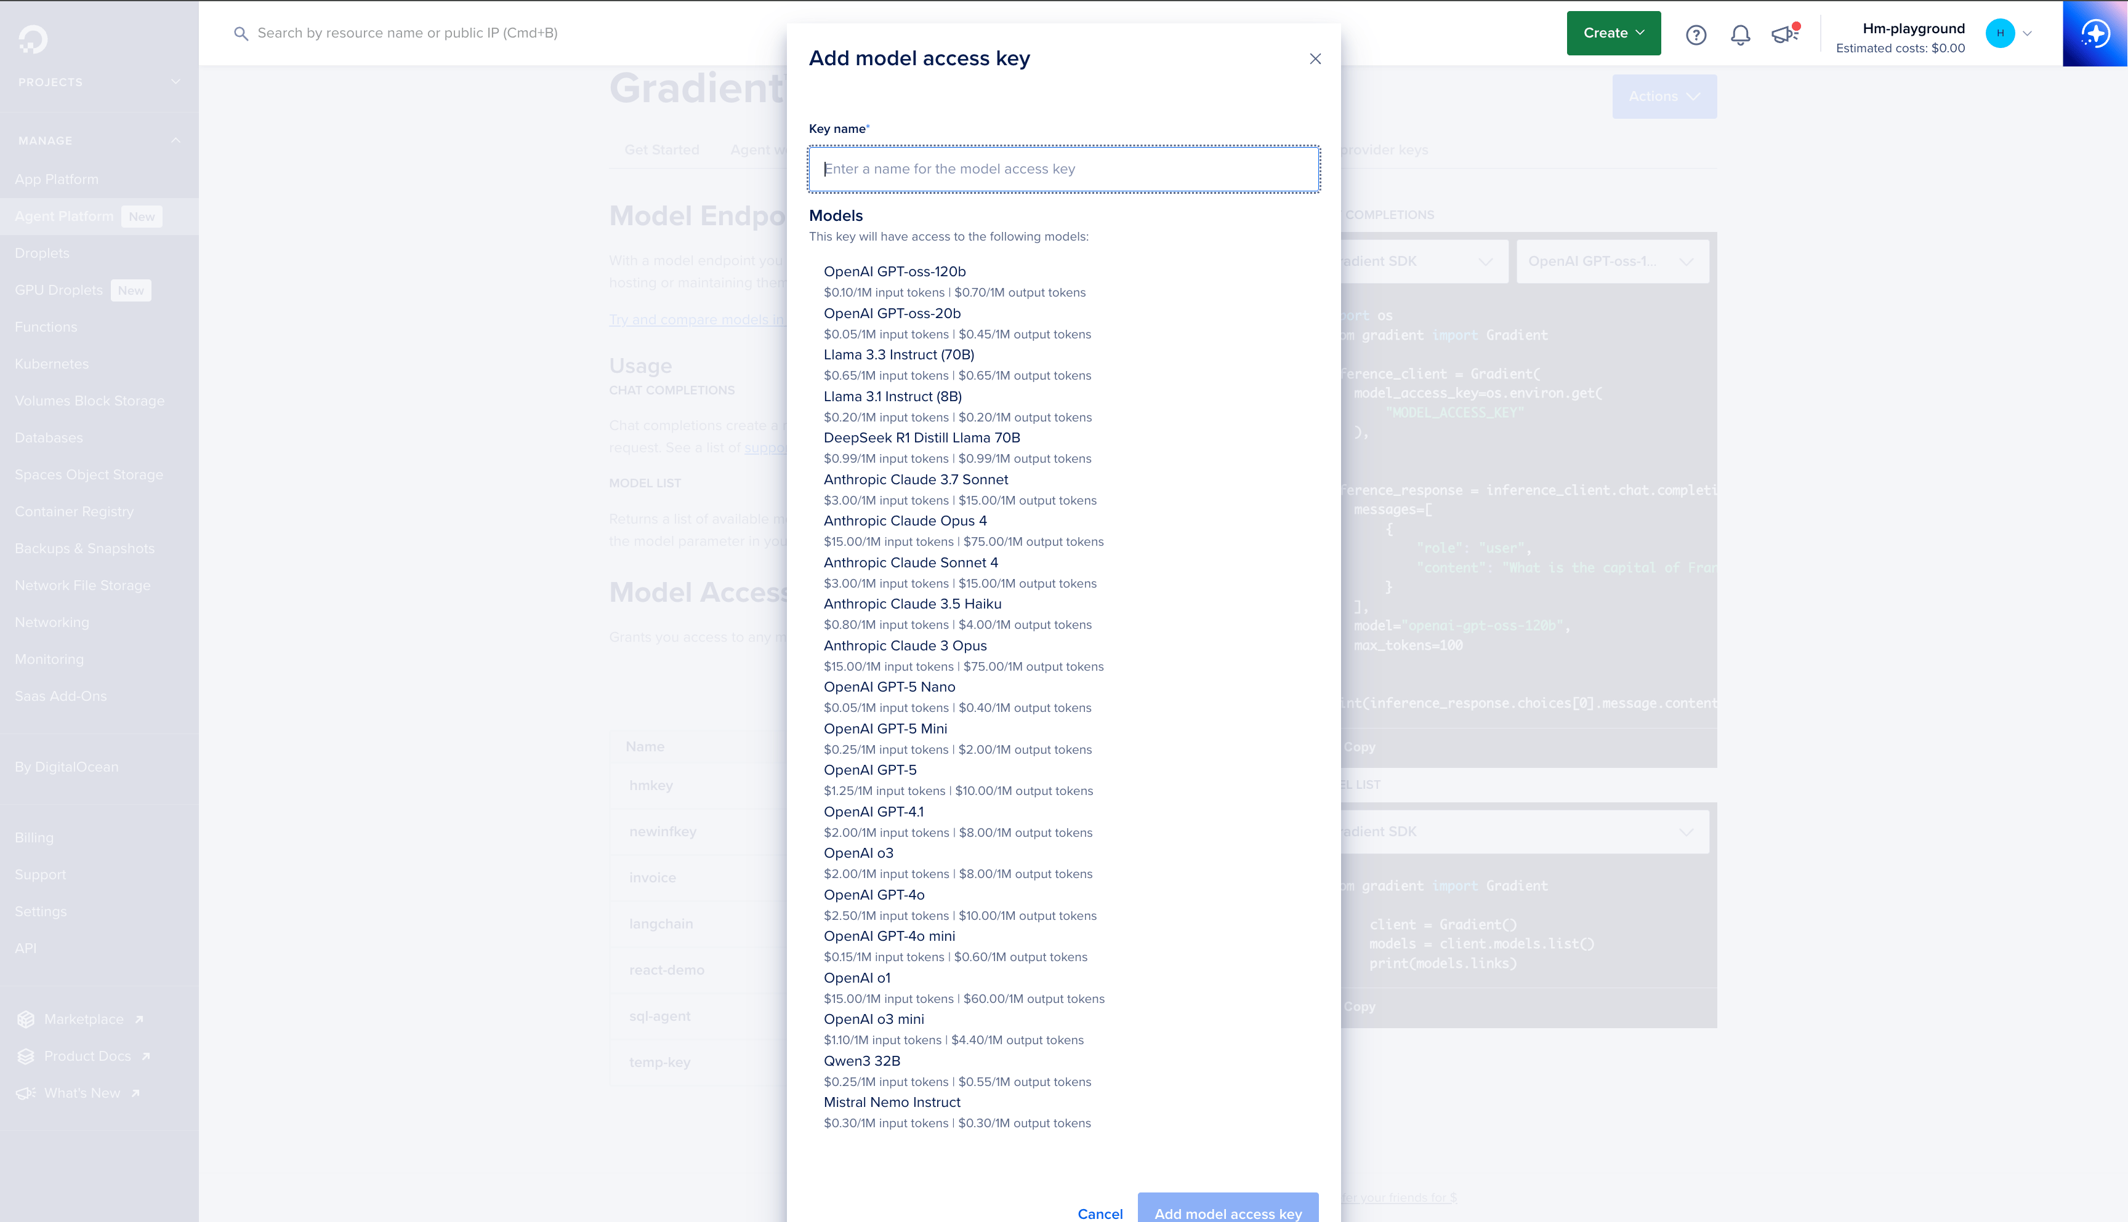Click the What's New megaphone icon in the sidebar
The image size is (2128, 1222).
tap(26, 1093)
